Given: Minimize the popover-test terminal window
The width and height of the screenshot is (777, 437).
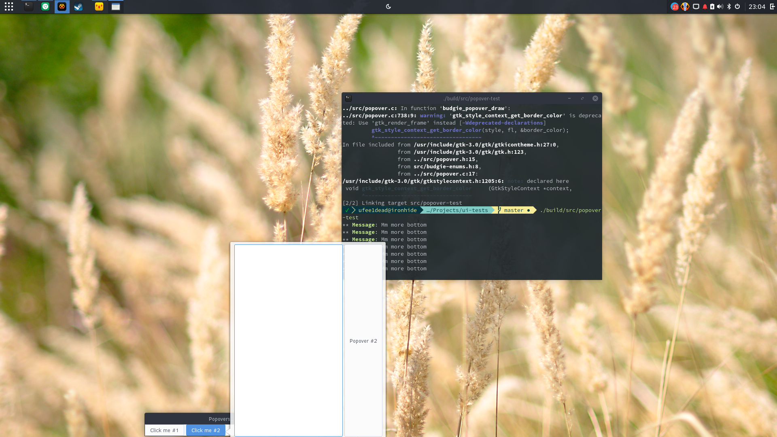Looking at the screenshot, I should pyautogui.click(x=569, y=98).
